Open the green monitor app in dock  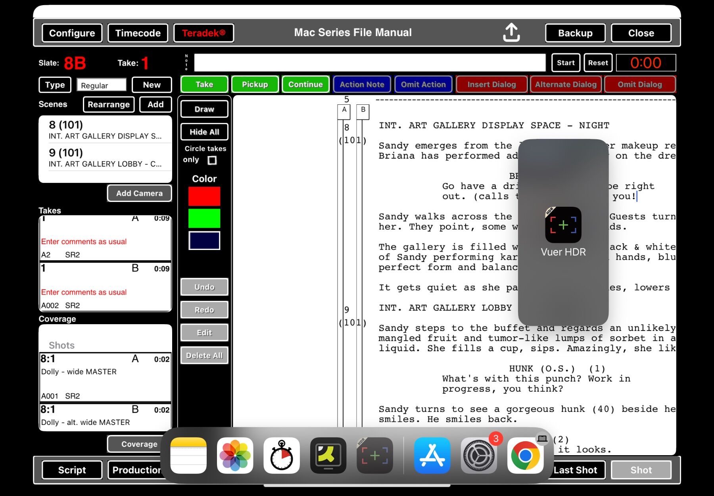328,456
